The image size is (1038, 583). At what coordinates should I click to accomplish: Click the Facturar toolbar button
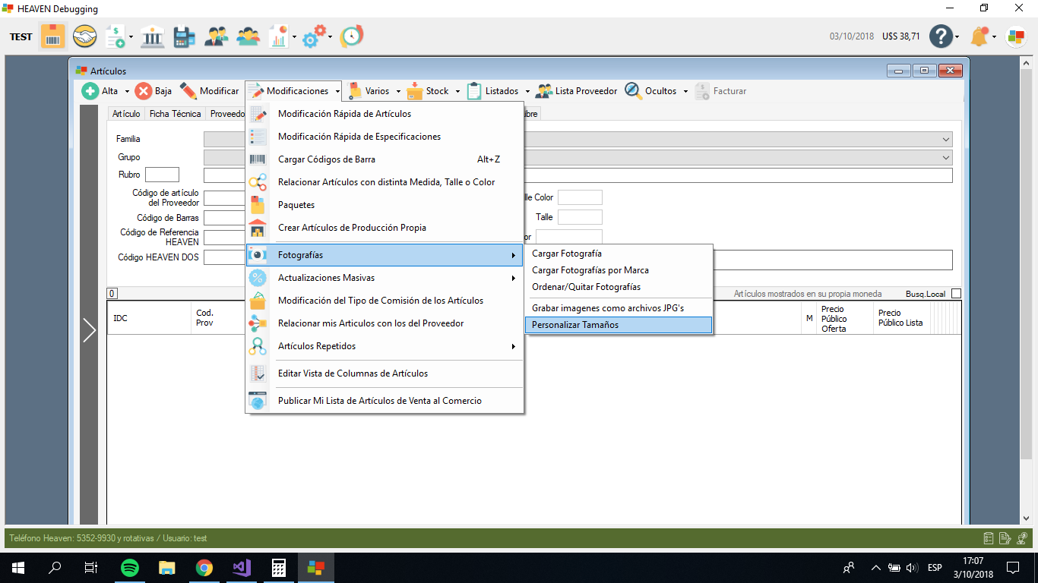[720, 91]
